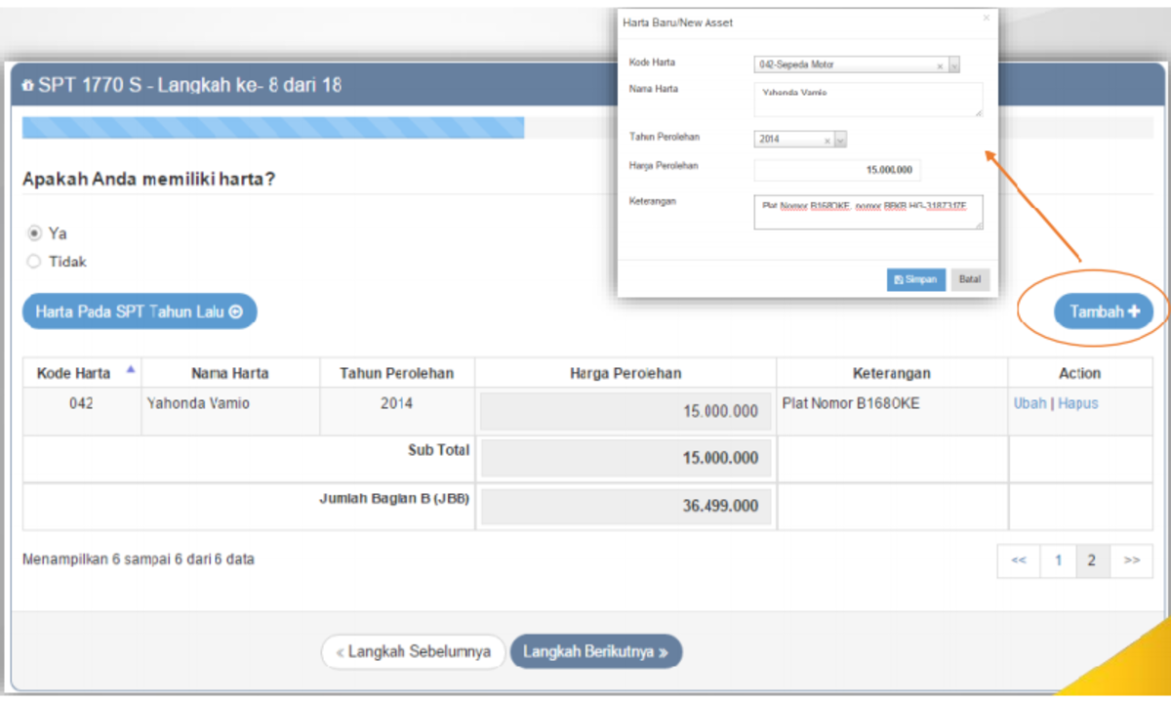This screenshot has height=703, width=1171.
Task: Open the Tahun Perolehan year dropdown arrow
Action: [840, 141]
